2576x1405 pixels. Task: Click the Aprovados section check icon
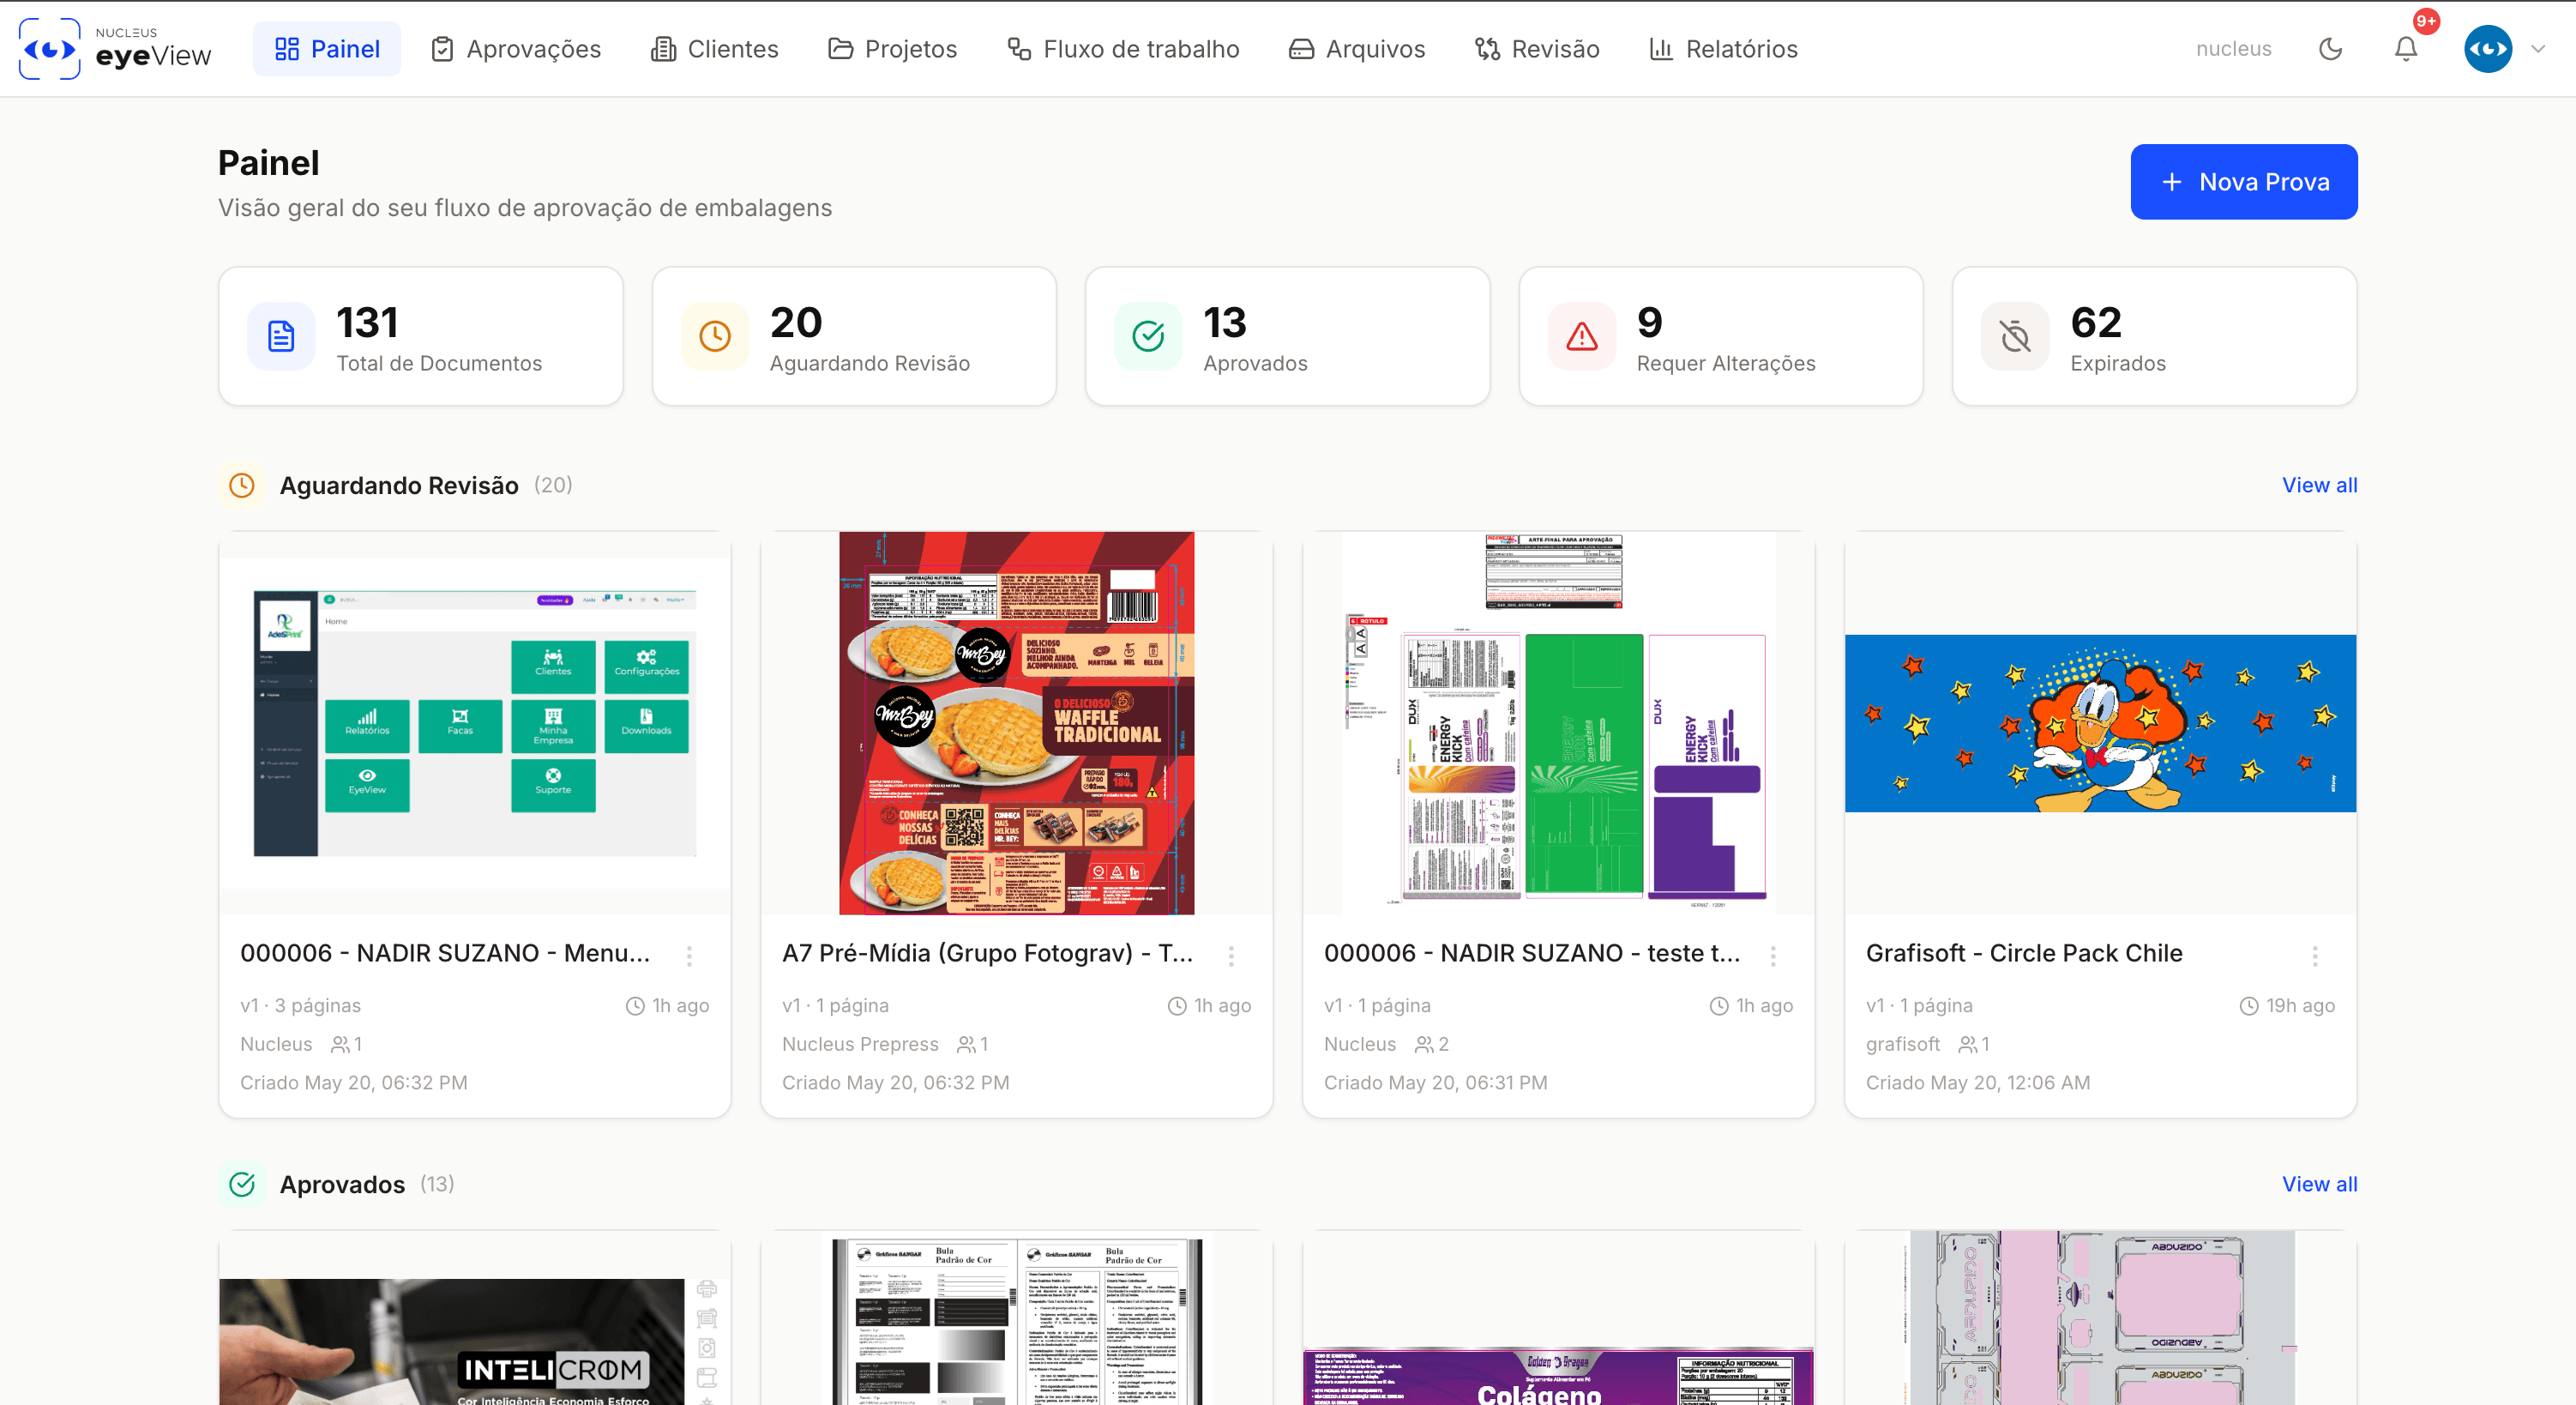[242, 1185]
